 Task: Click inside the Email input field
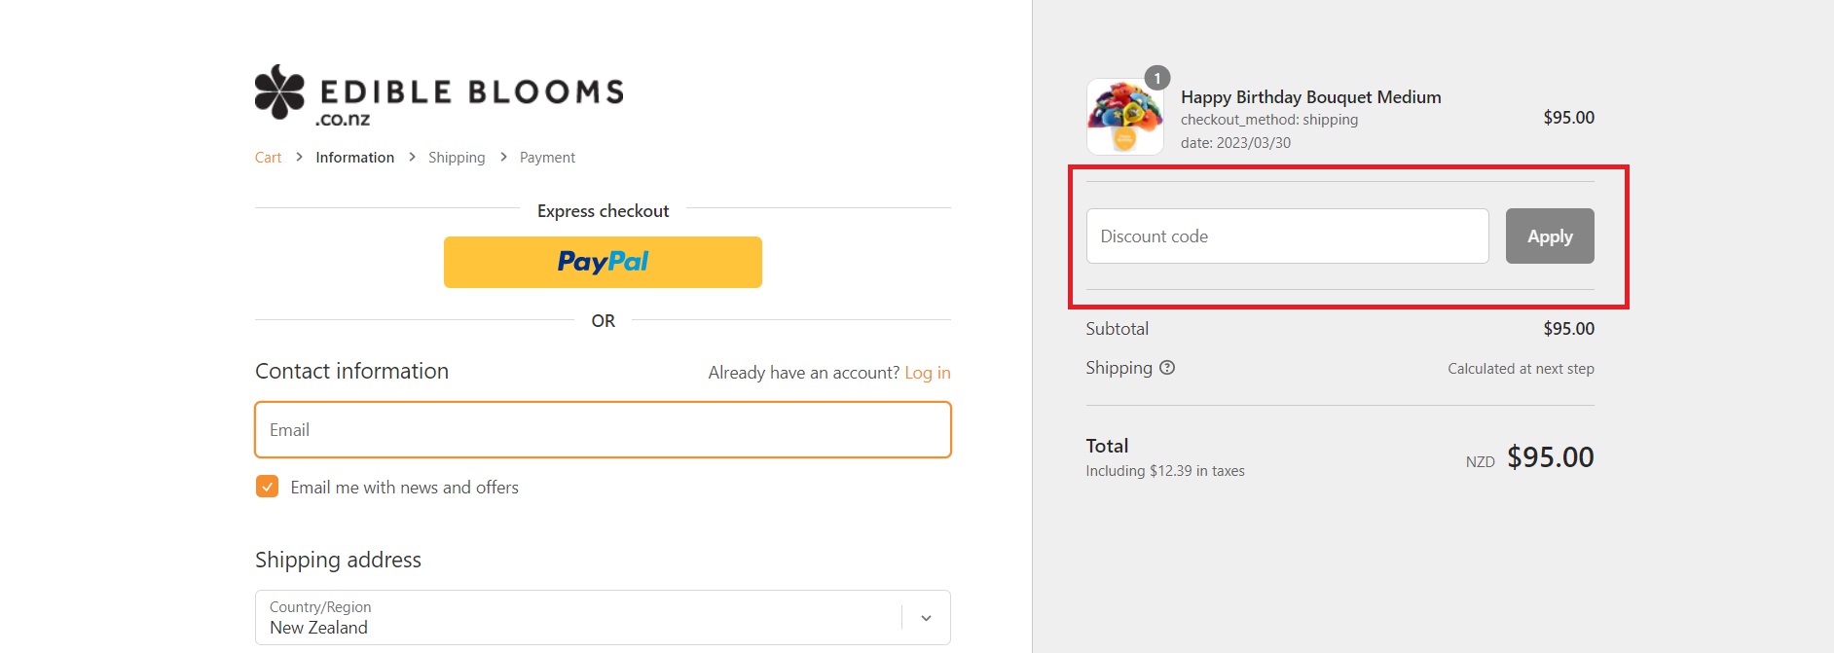(602, 429)
